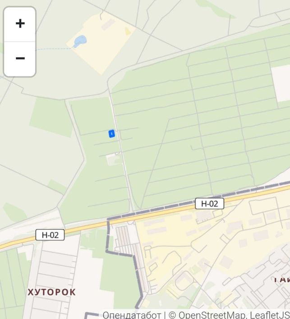Click the white rectangular area at the right edge
Image resolution: width=290 pixels, height=319 pixels.
point(281,83)
